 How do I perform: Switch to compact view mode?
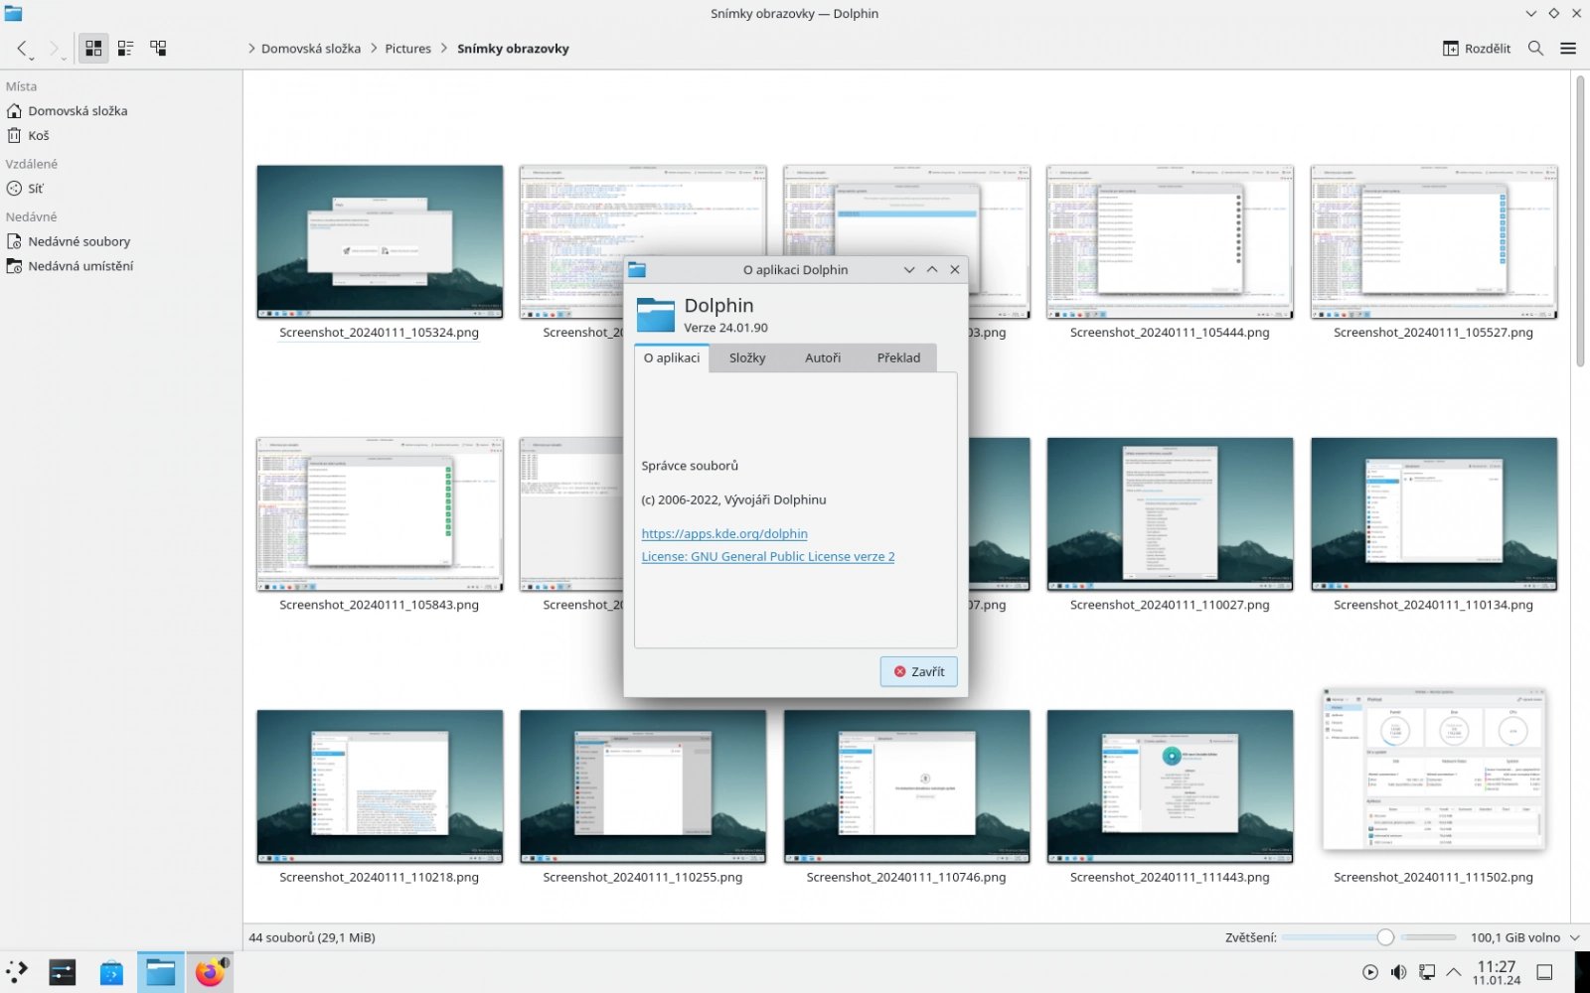125,48
